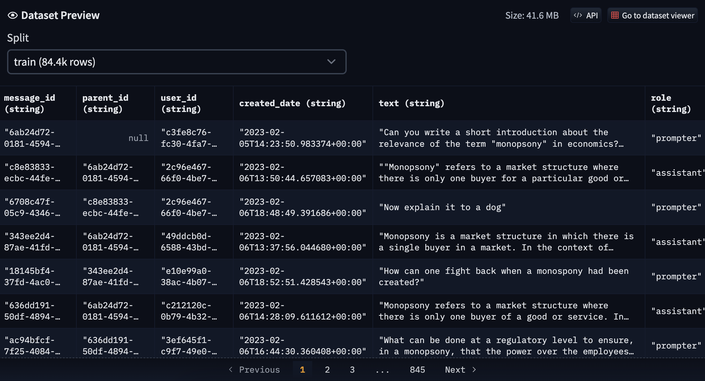
Task: Click the red table grid icon
Action: pos(615,15)
